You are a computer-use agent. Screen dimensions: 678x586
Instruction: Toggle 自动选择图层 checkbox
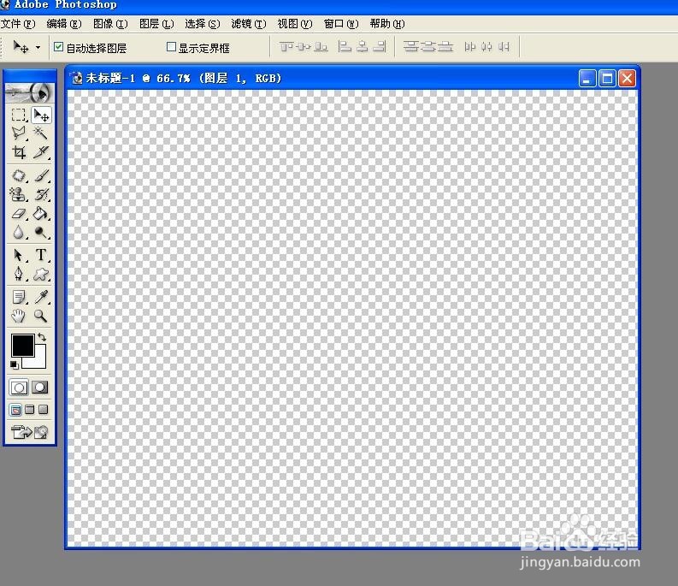(x=58, y=47)
